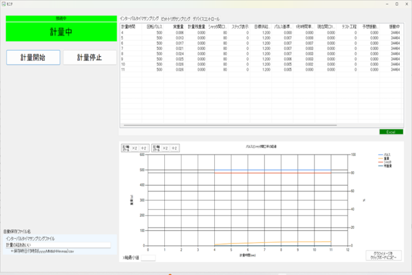
Task: Select table row with 計量時間 10
Action: (x=261, y=64)
